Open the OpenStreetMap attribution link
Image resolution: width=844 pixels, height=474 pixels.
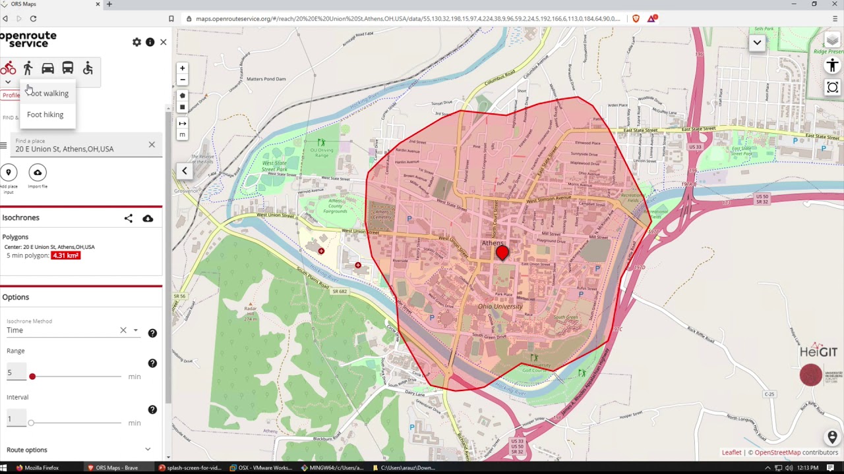777,452
